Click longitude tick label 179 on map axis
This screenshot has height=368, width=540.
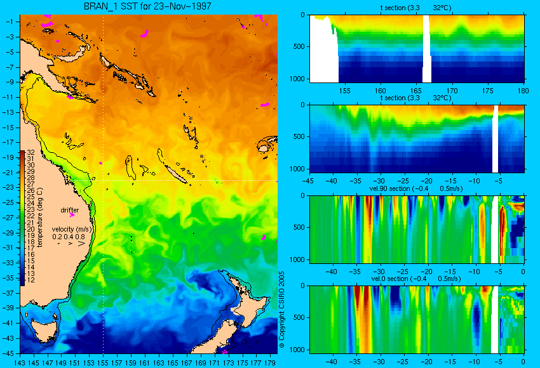coord(270,362)
